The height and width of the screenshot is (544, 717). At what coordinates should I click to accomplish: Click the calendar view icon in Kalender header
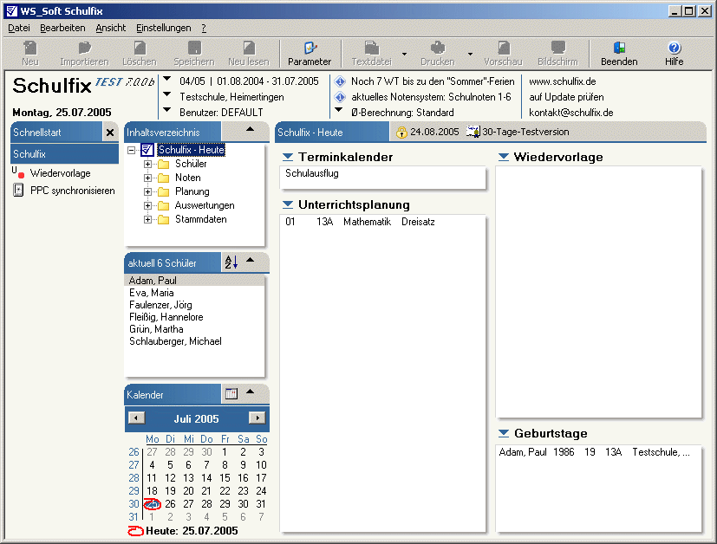pyautogui.click(x=231, y=393)
